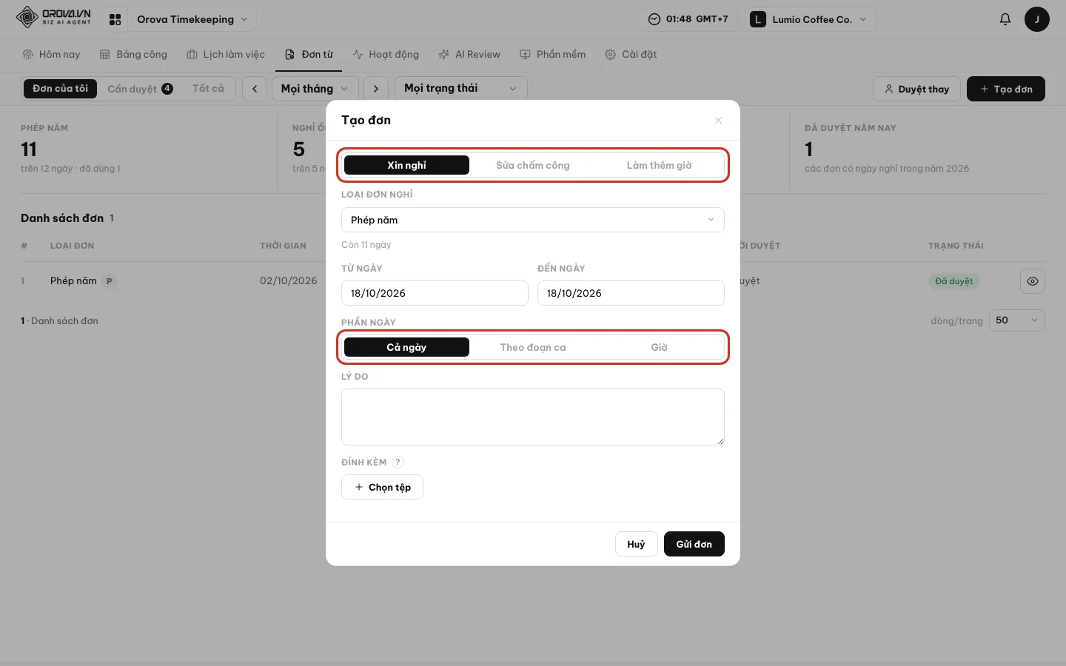Select Xin nghỉ request type
1066x666 pixels.
[406, 165]
